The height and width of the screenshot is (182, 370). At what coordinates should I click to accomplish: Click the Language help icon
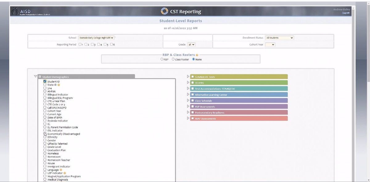tap(61, 170)
